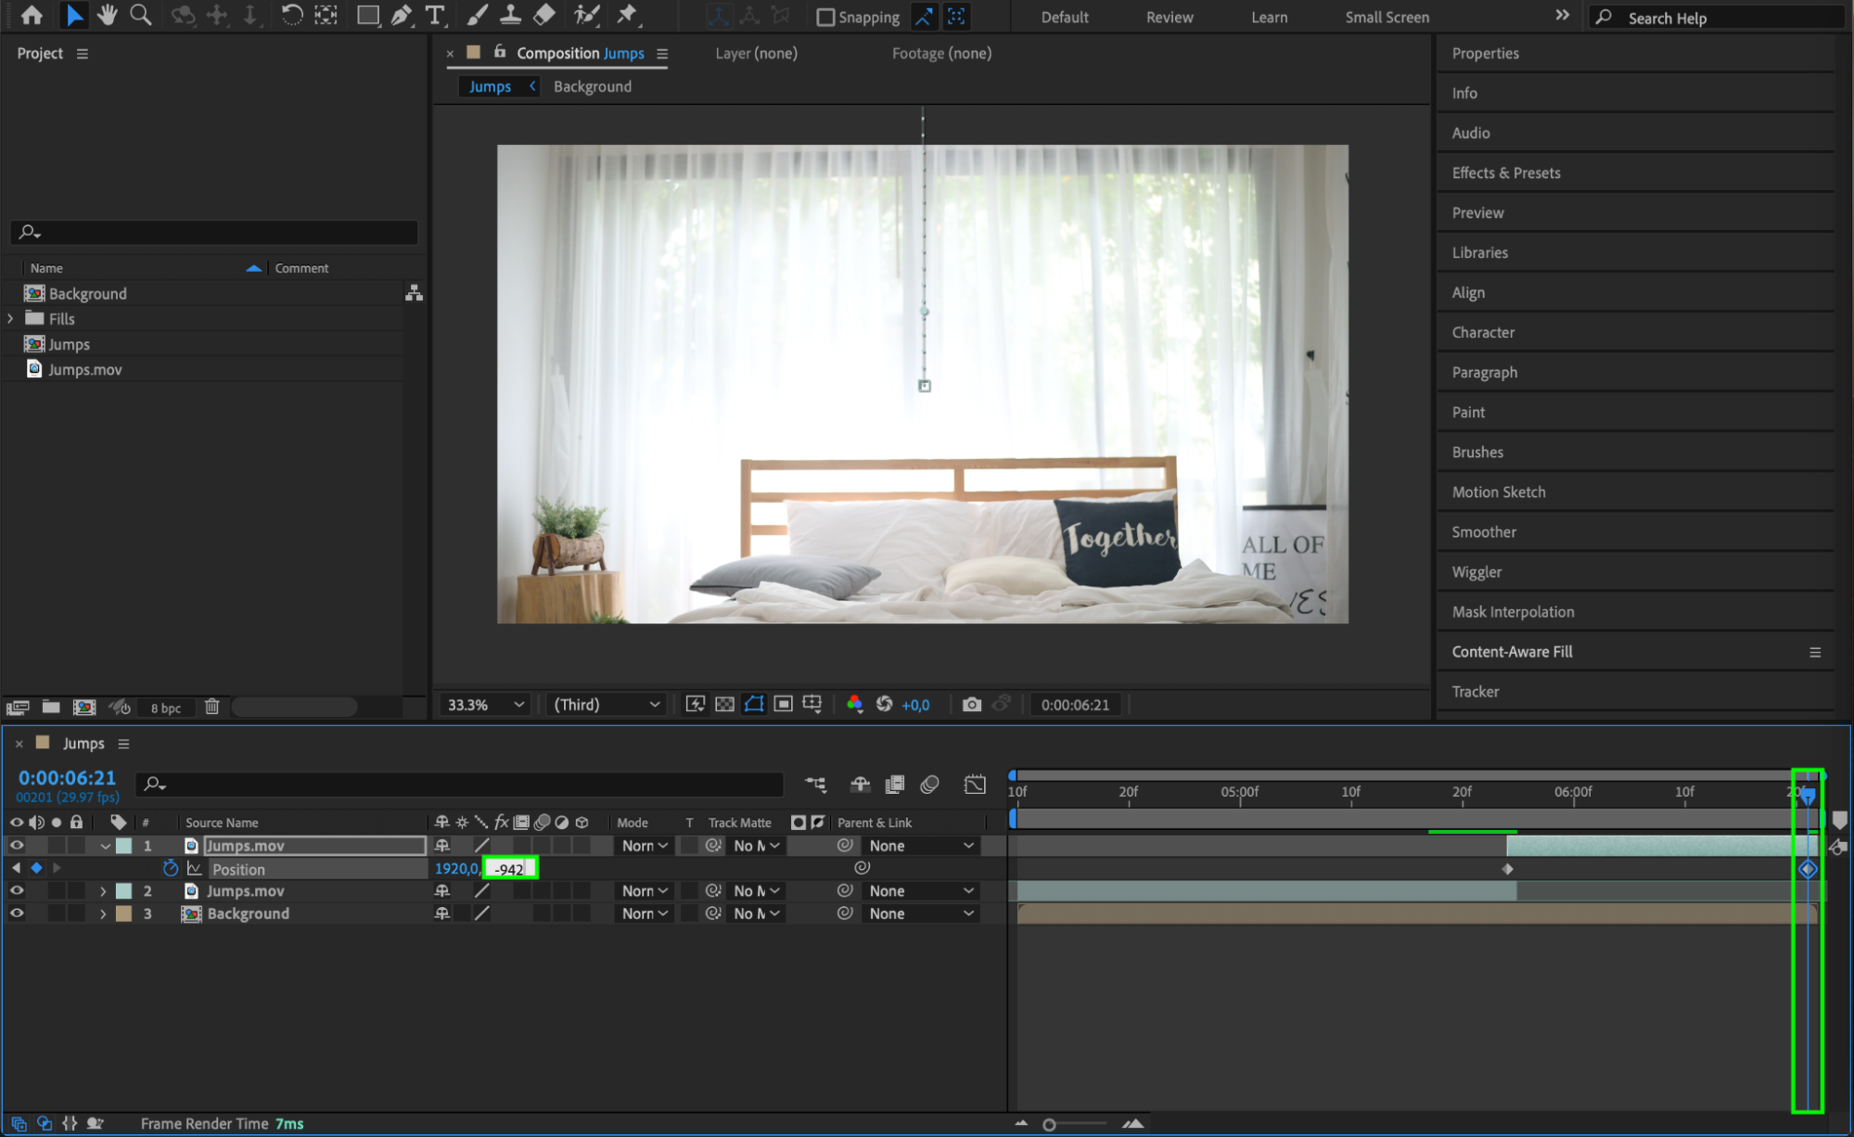Select the Hand tool

click(108, 15)
